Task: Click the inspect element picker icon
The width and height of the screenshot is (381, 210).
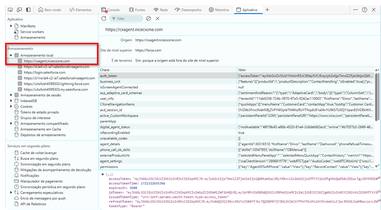Action: [10, 10]
